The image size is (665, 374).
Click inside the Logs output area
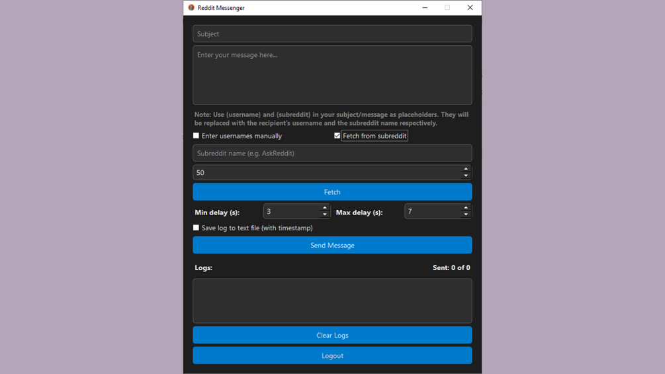coord(332,301)
